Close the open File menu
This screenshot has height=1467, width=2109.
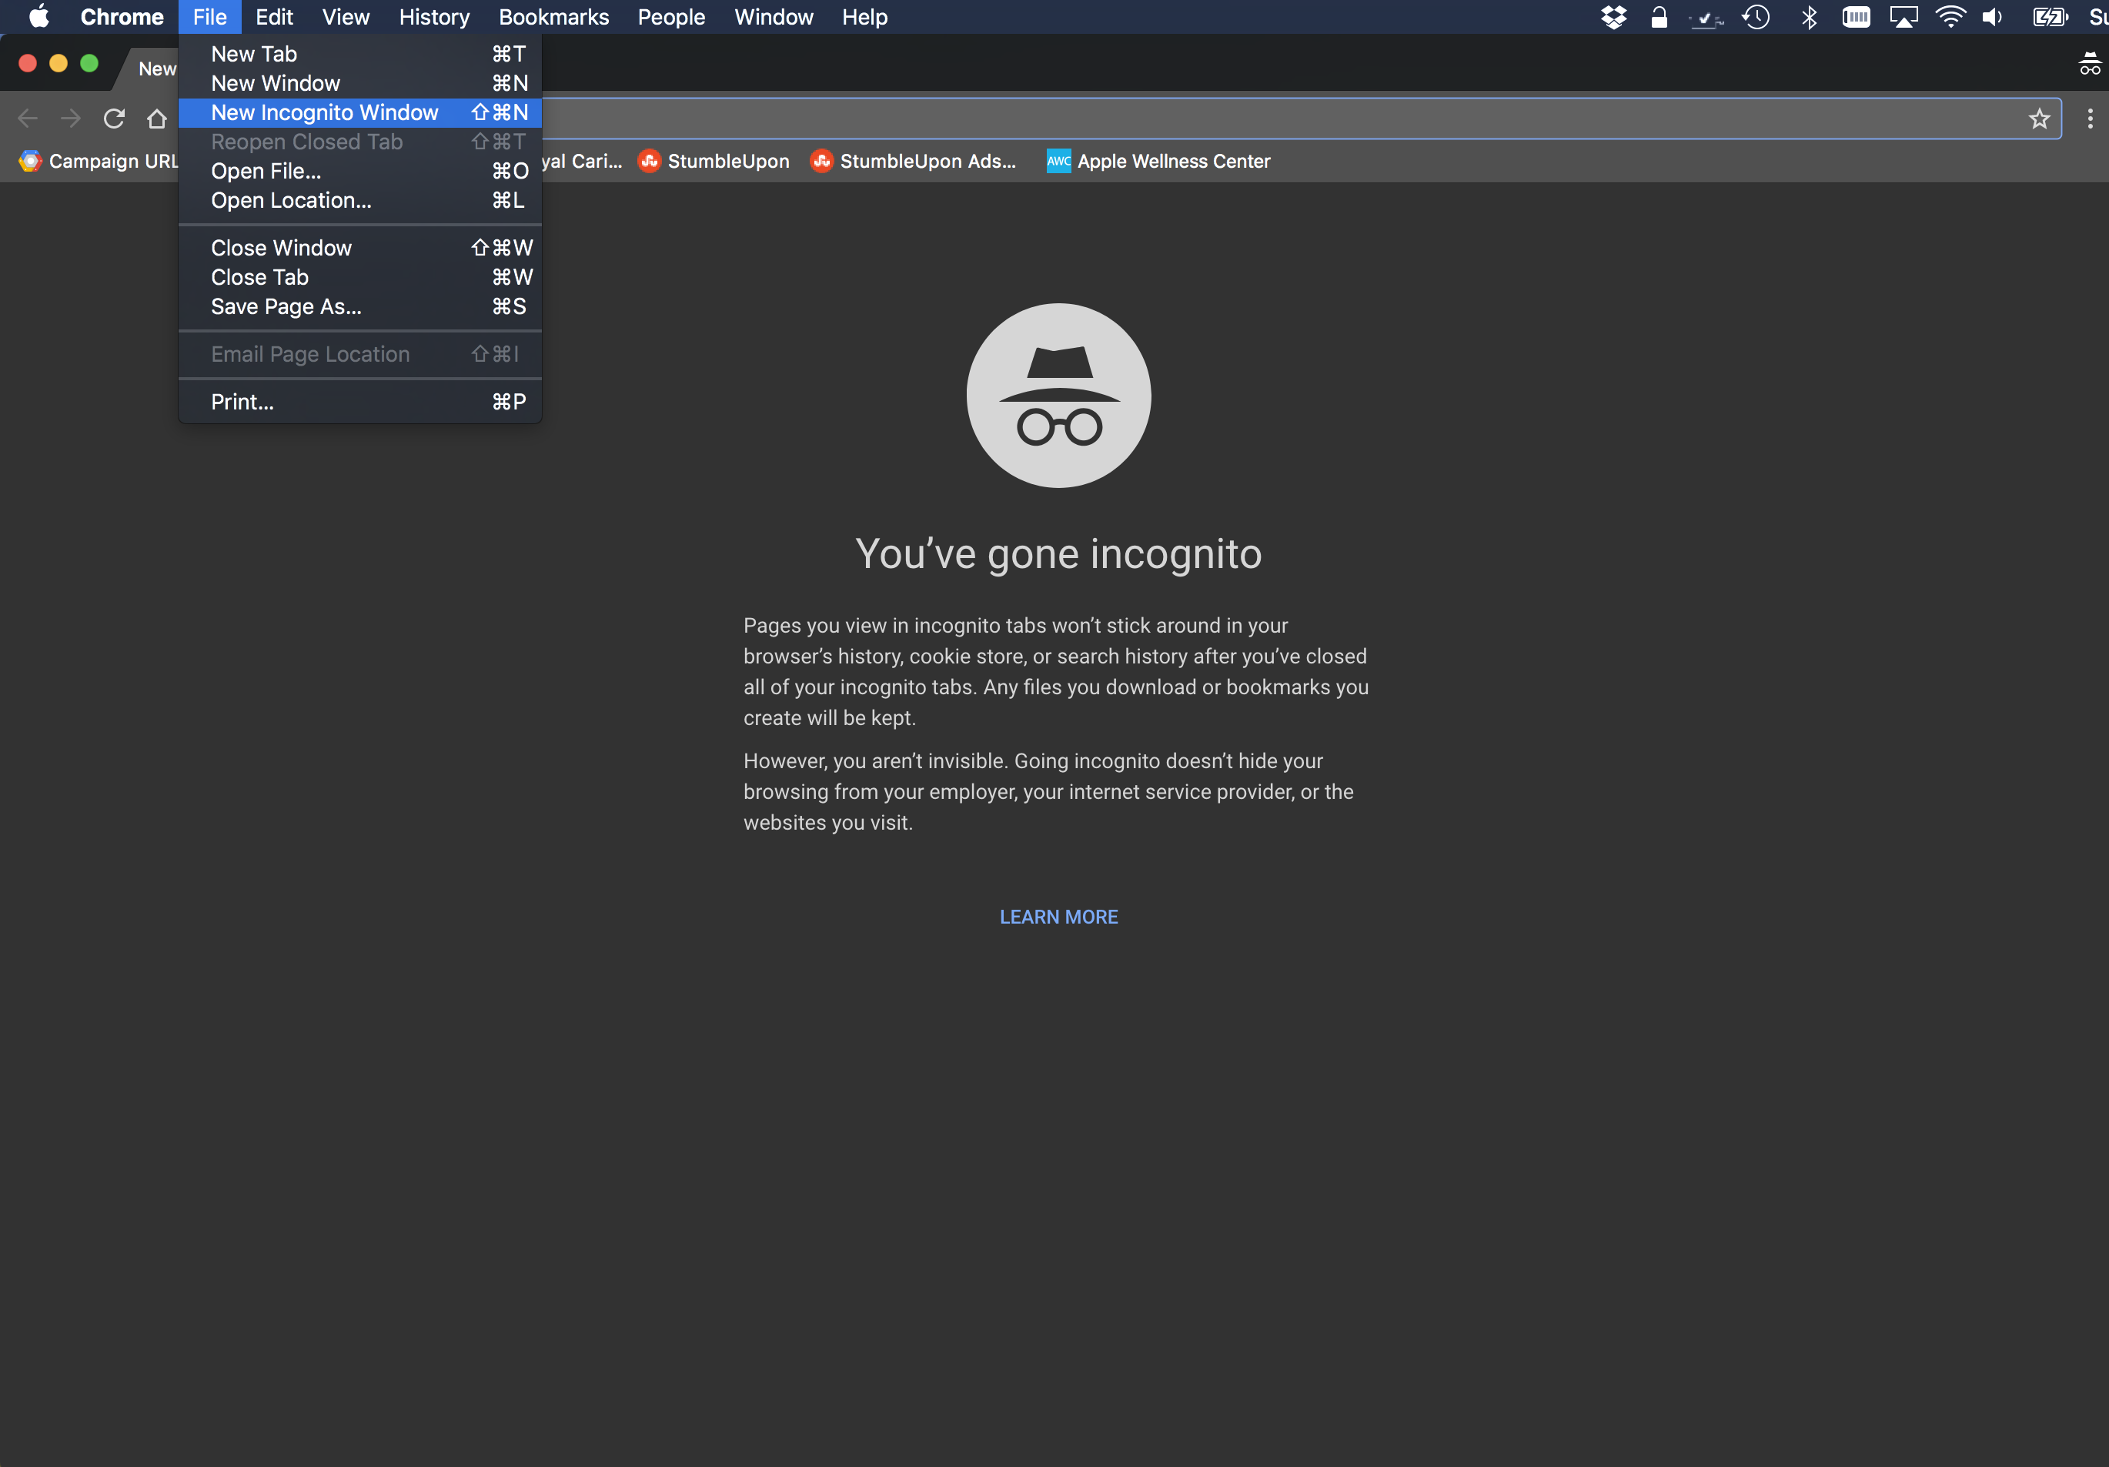(209, 16)
